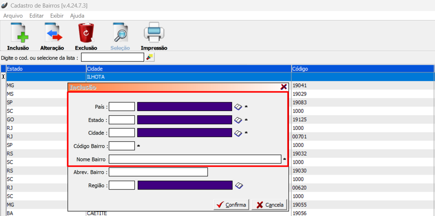This screenshot has height=216, width=435.
Task: Close the Inclusão dialog with red X
Action: pyautogui.click(x=283, y=87)
